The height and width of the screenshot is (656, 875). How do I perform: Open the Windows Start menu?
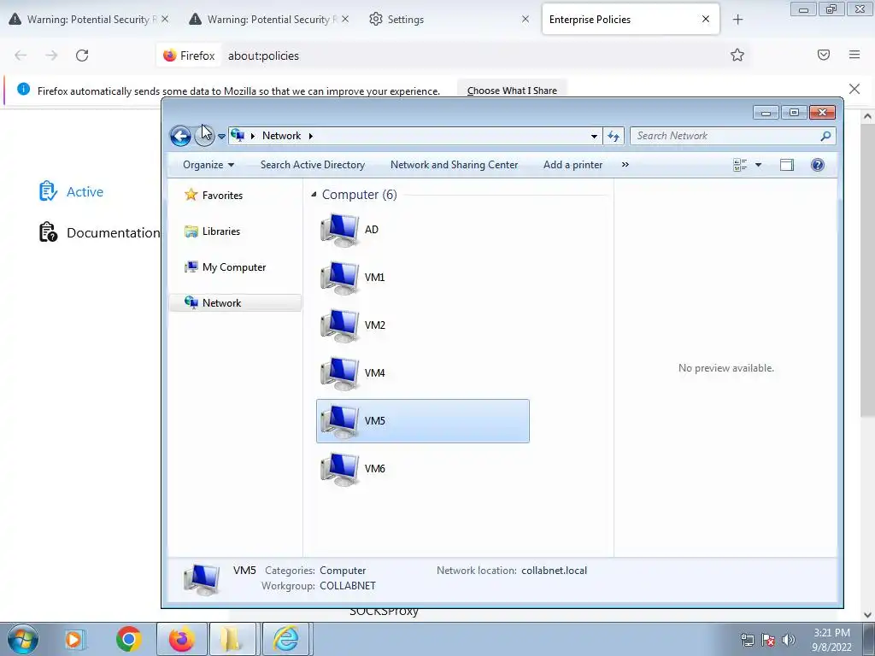tap(22, 639)
